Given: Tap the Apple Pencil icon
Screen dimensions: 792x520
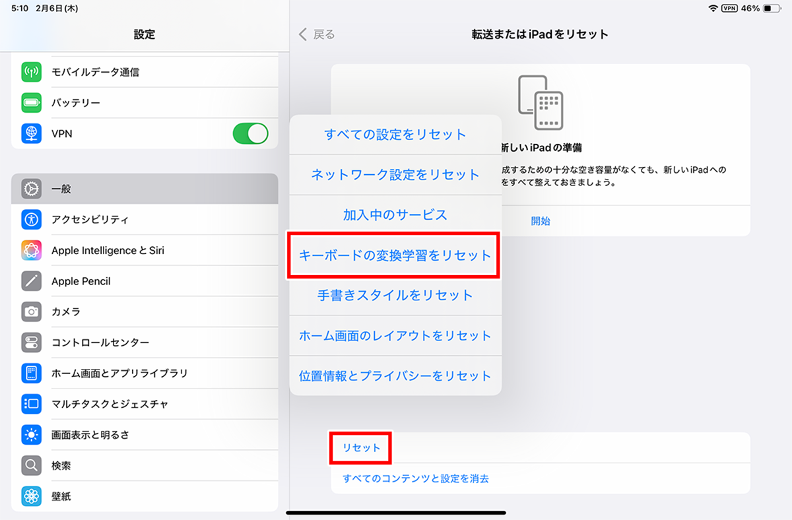Looking at the screenshot, I should coord(32,281).
